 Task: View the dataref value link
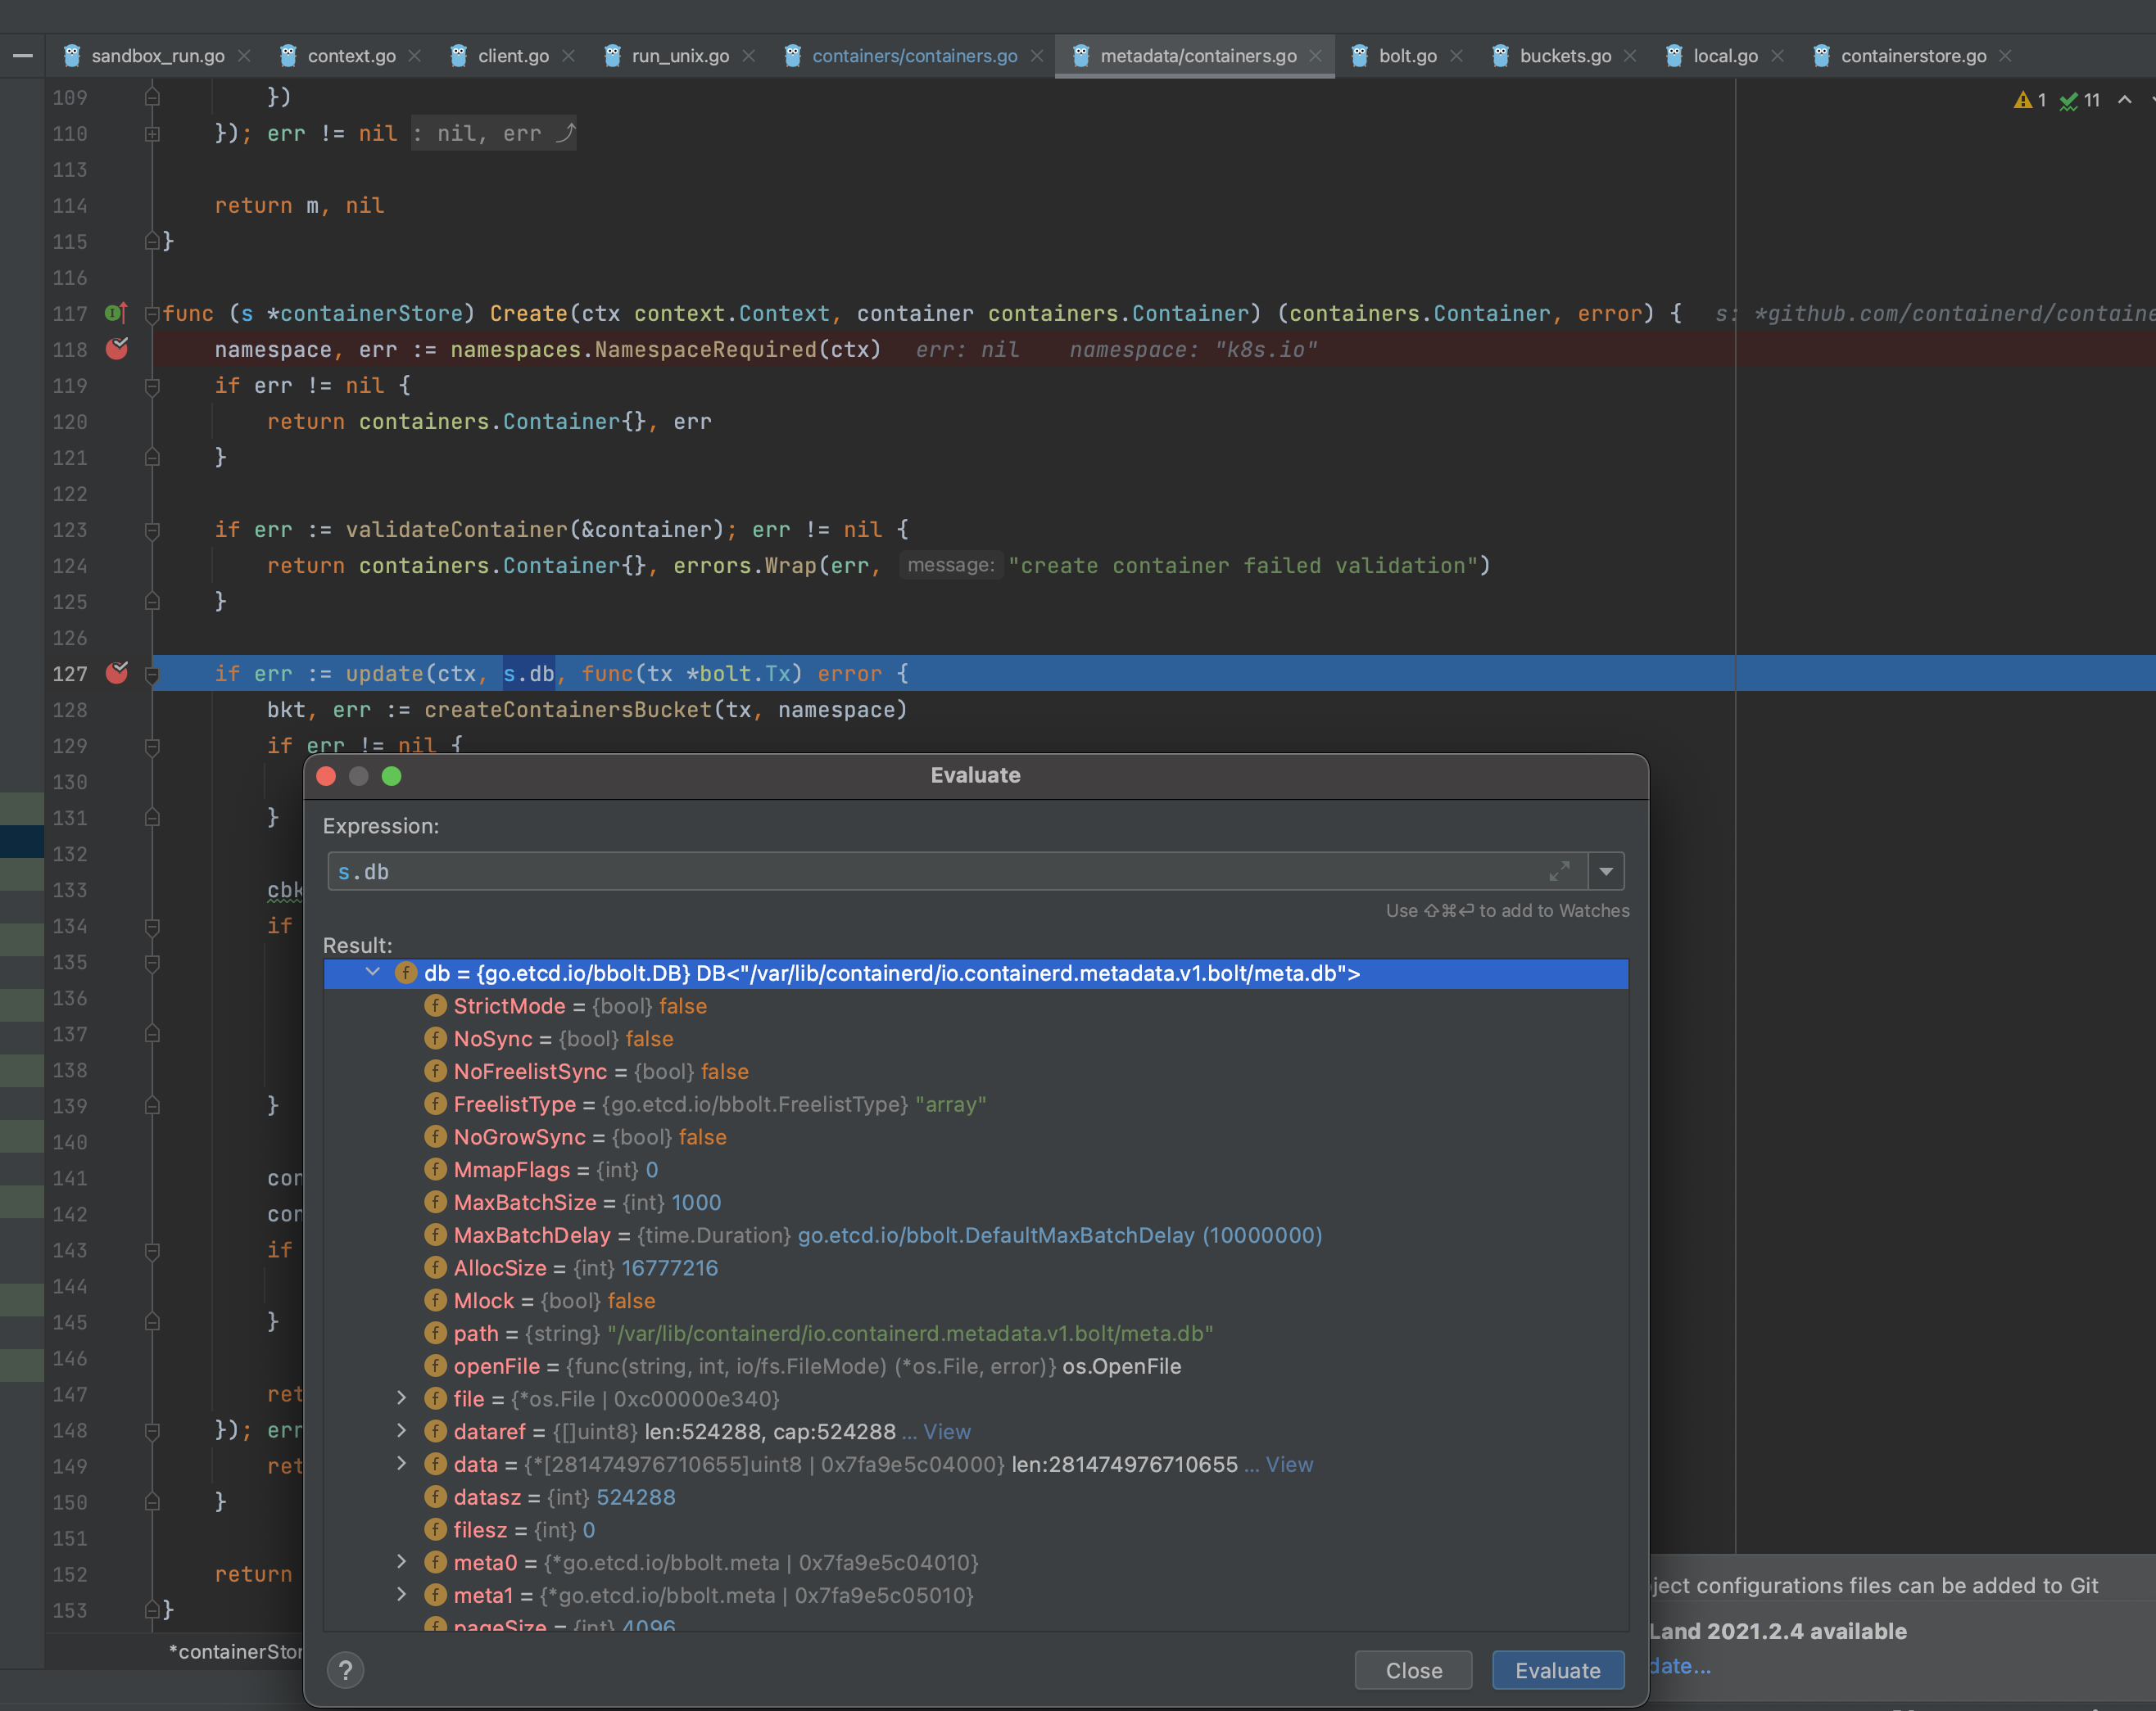pos(946,1431)
